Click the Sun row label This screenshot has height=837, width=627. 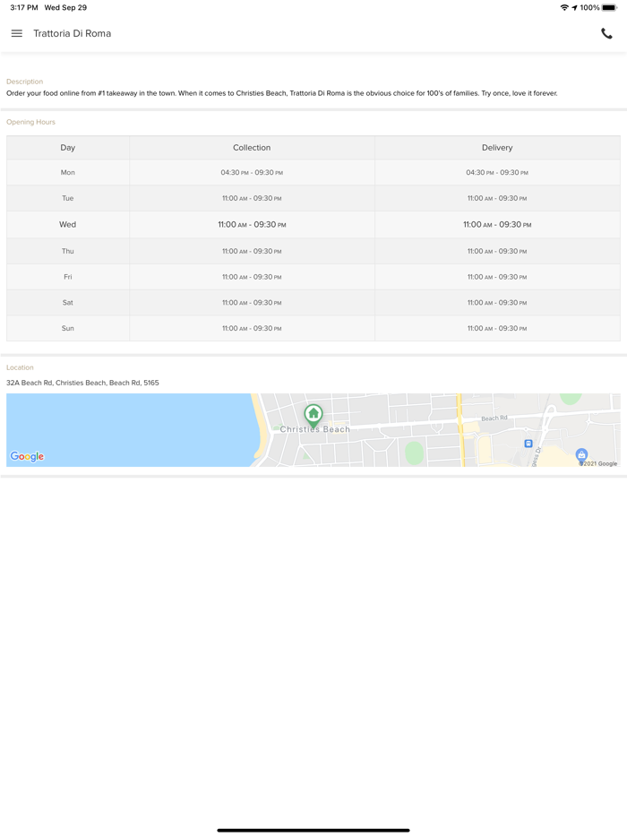pos(68,328)
